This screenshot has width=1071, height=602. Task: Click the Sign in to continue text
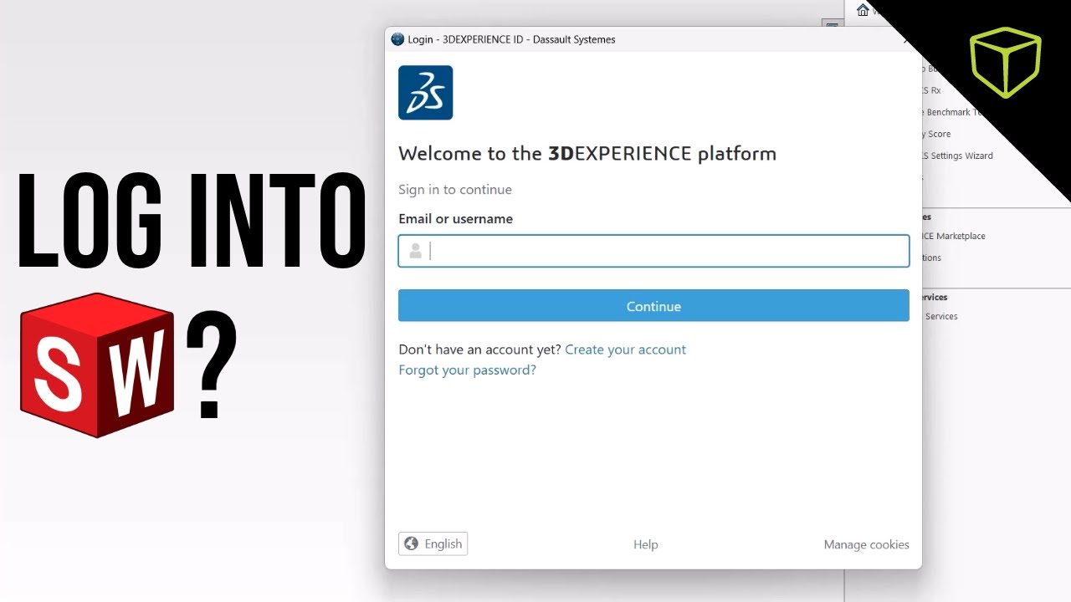click(x=455, y=189)
